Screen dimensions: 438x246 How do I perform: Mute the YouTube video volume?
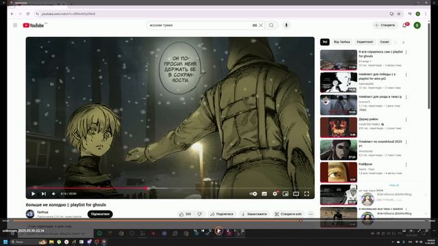coord(53,193)
